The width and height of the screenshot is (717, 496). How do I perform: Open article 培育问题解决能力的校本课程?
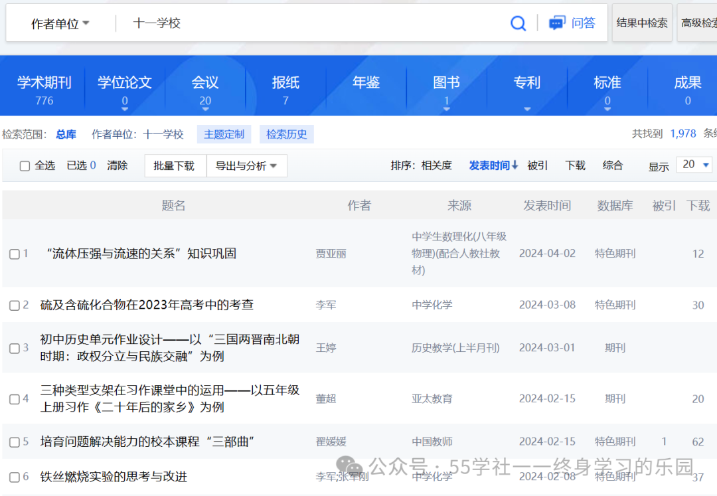[147, 442]
